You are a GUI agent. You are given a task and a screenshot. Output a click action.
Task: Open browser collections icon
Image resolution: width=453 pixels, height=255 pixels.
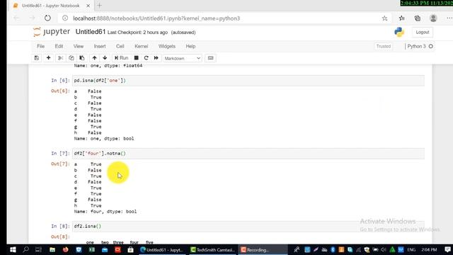pyautogui.click(x=418, y=18)
